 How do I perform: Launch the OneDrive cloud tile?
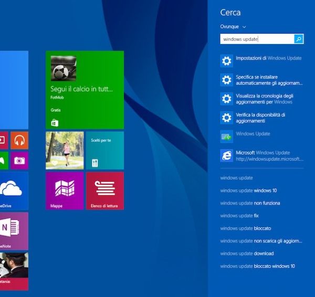click(14, 191)
